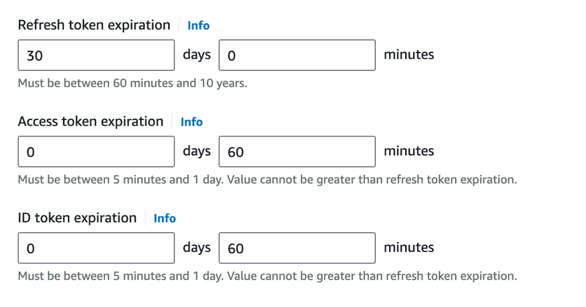Screen dimensions: 586x307
Task: Click the "days" label in Access token row
Action: [x=197, y=151]
